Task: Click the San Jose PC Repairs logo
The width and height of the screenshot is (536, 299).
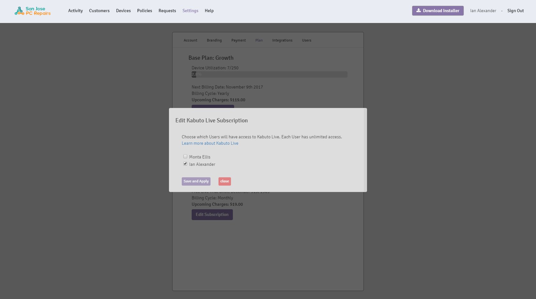Action: (x=33, y=11)
